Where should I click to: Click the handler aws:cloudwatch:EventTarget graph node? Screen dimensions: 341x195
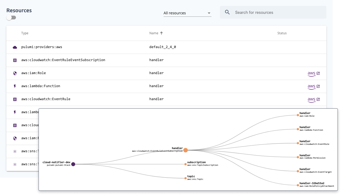298,171
